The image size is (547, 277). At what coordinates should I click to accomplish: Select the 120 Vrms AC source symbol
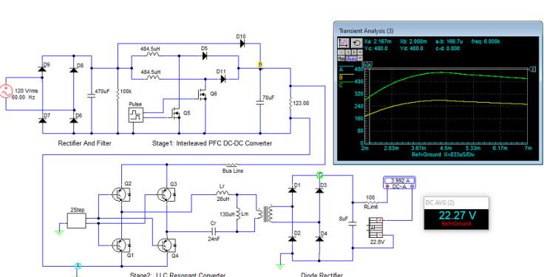click(x=6, y=92)
